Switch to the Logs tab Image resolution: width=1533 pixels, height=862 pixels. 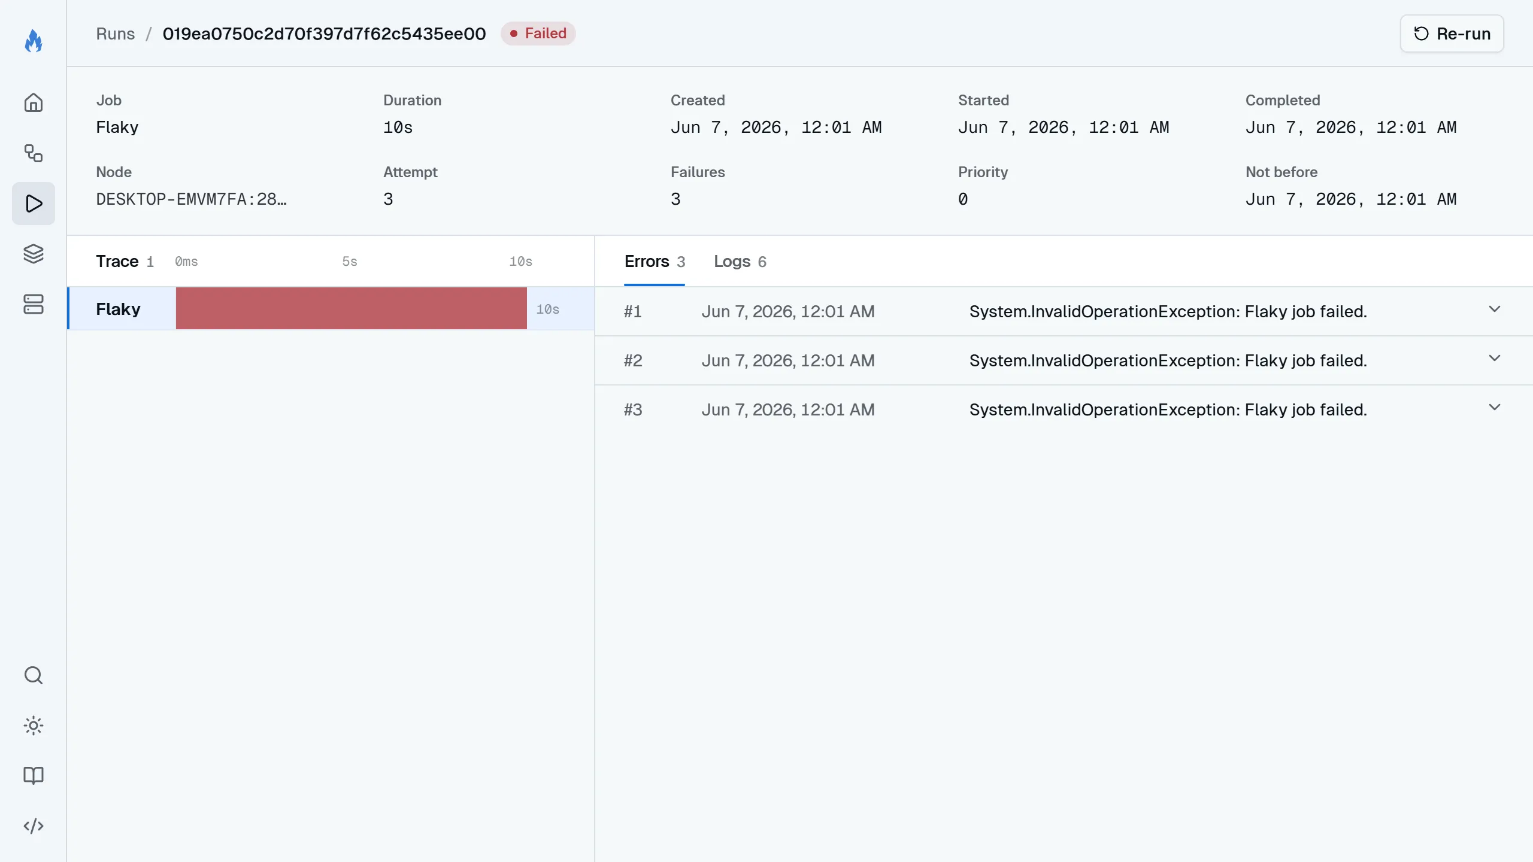740,262
